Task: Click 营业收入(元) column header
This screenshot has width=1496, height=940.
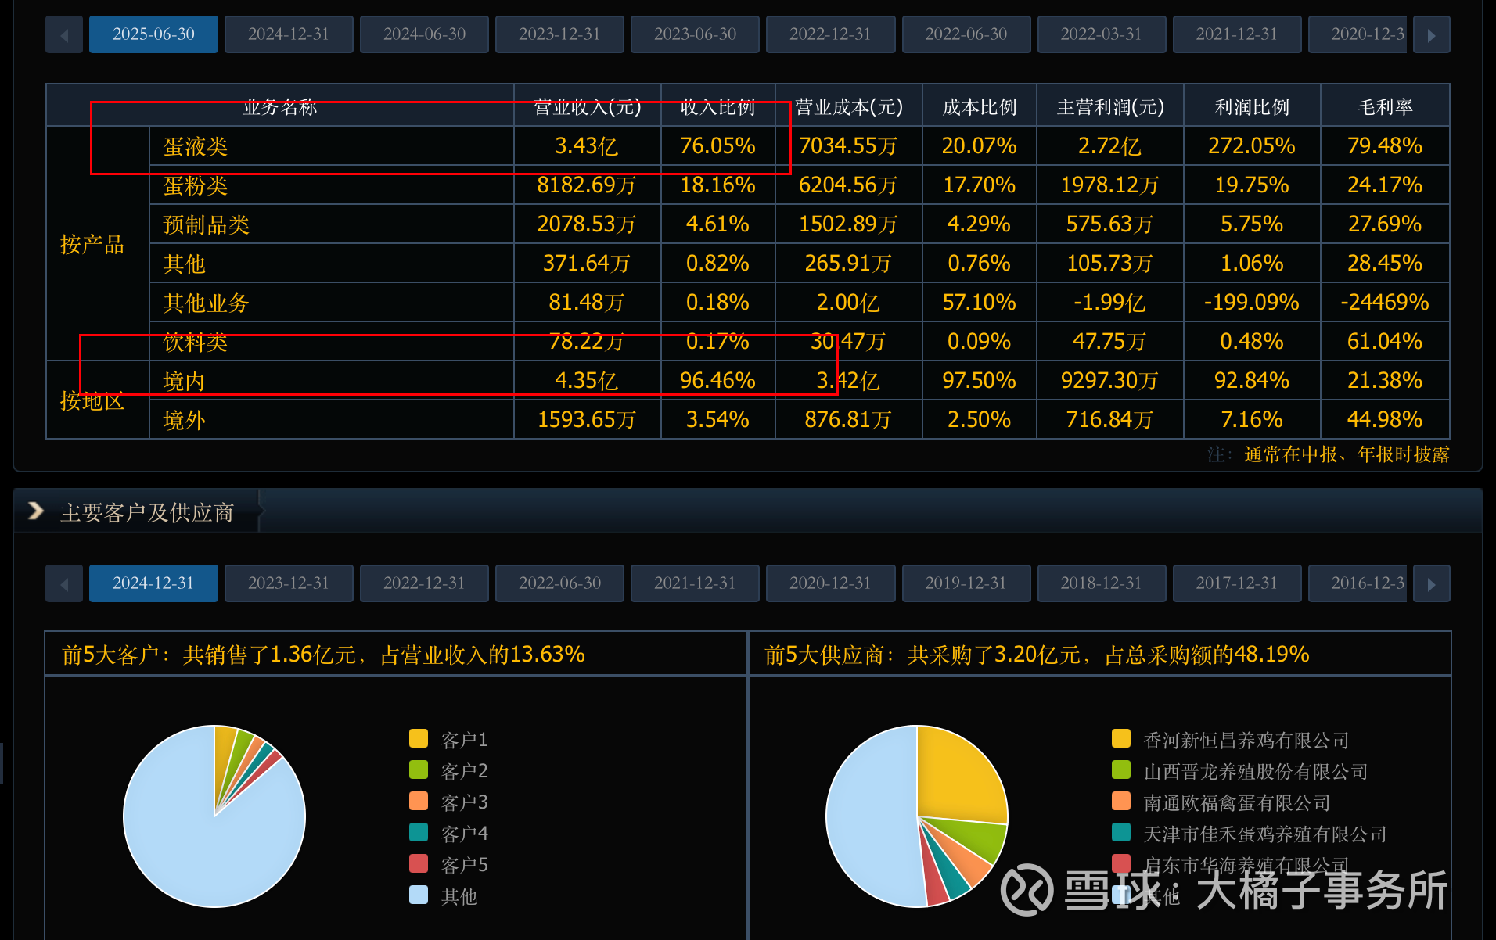Action: 587,106
